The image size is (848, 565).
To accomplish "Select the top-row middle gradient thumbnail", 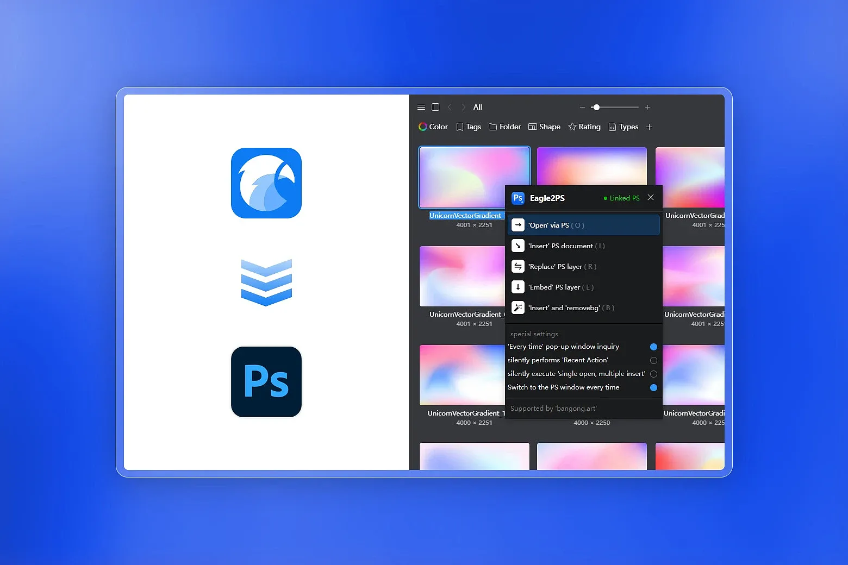I will click(592, 166).
